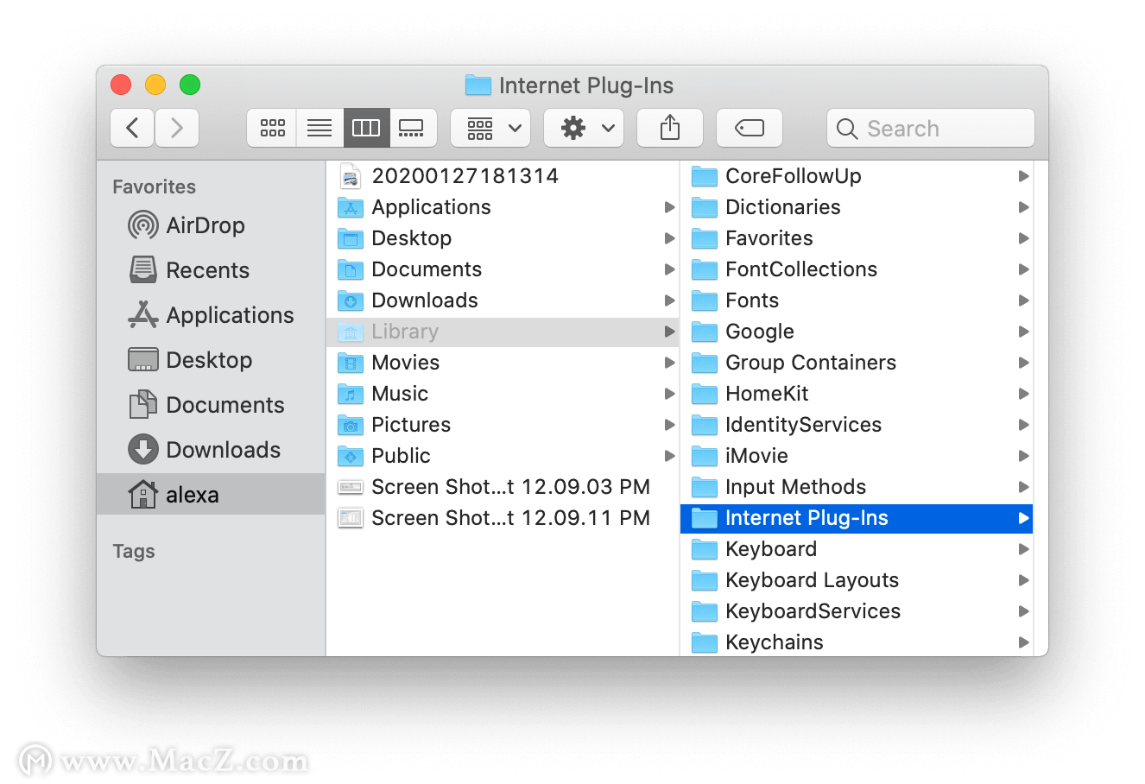
Task: Select Screen Shot 12.09.03 PM file
Action: [x=503, y=487]
